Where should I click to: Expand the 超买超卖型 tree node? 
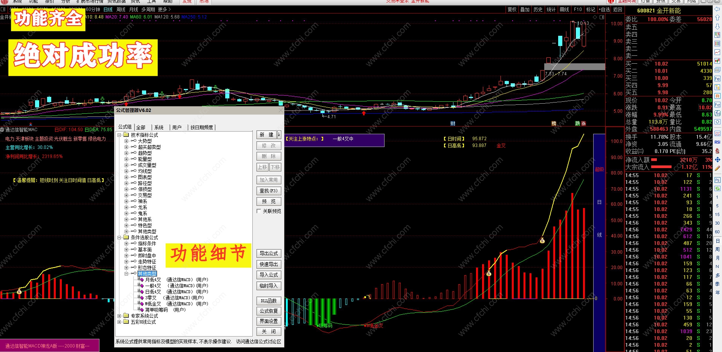pos(127,147)
